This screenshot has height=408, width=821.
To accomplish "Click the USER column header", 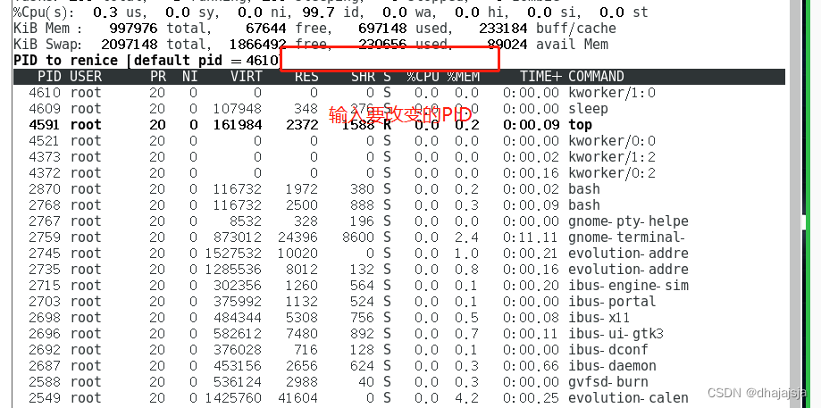I will 86,77.
